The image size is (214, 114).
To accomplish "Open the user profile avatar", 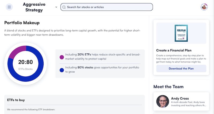I will (x=204, y=7).
